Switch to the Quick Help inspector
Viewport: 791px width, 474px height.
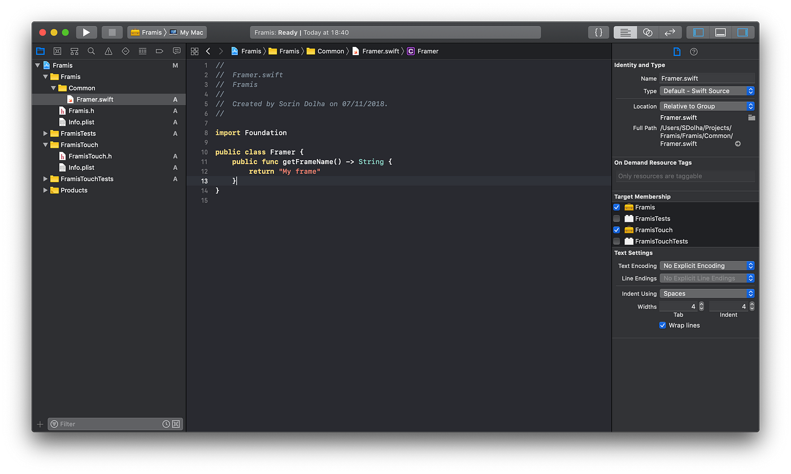[694, 51]
